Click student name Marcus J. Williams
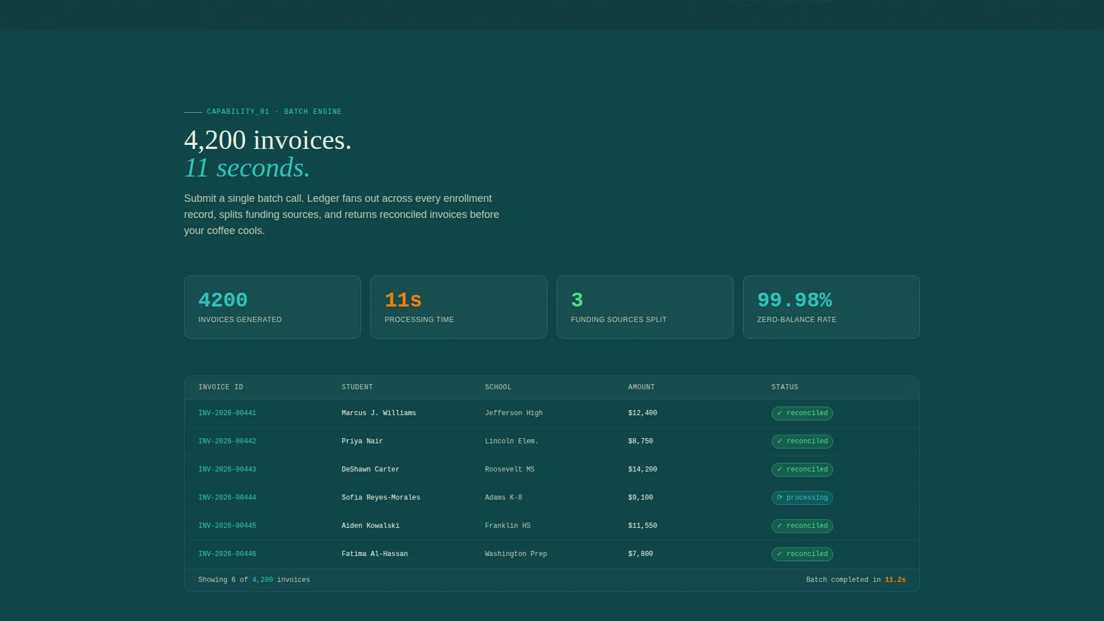This screenshot has height=621, width=1104. (379, 413)
